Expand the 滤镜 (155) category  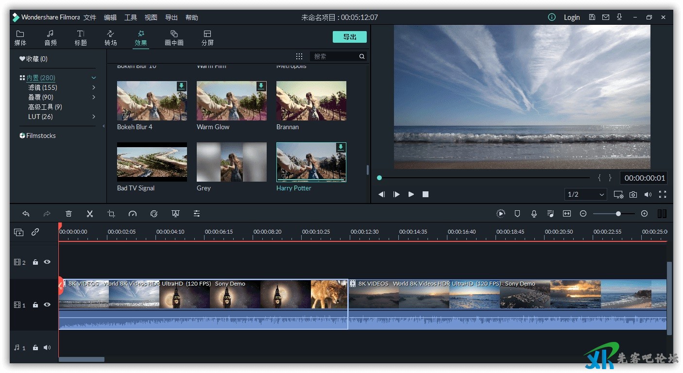click(x=94, y=87)
